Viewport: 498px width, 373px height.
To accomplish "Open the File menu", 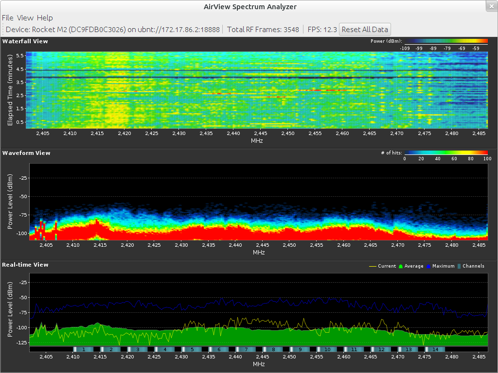I will (x=8, y=17).
